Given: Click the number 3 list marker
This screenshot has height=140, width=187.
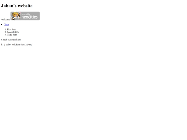Looking at the screenshot, I should click(x=5, y=35).
